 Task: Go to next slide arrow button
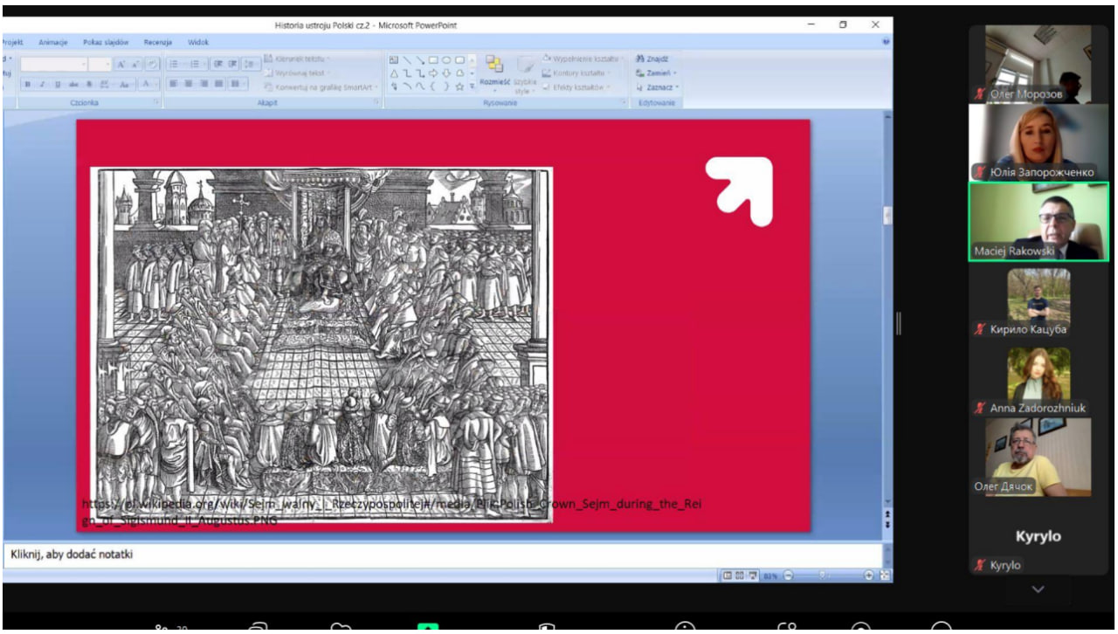[x=887, y=524]
